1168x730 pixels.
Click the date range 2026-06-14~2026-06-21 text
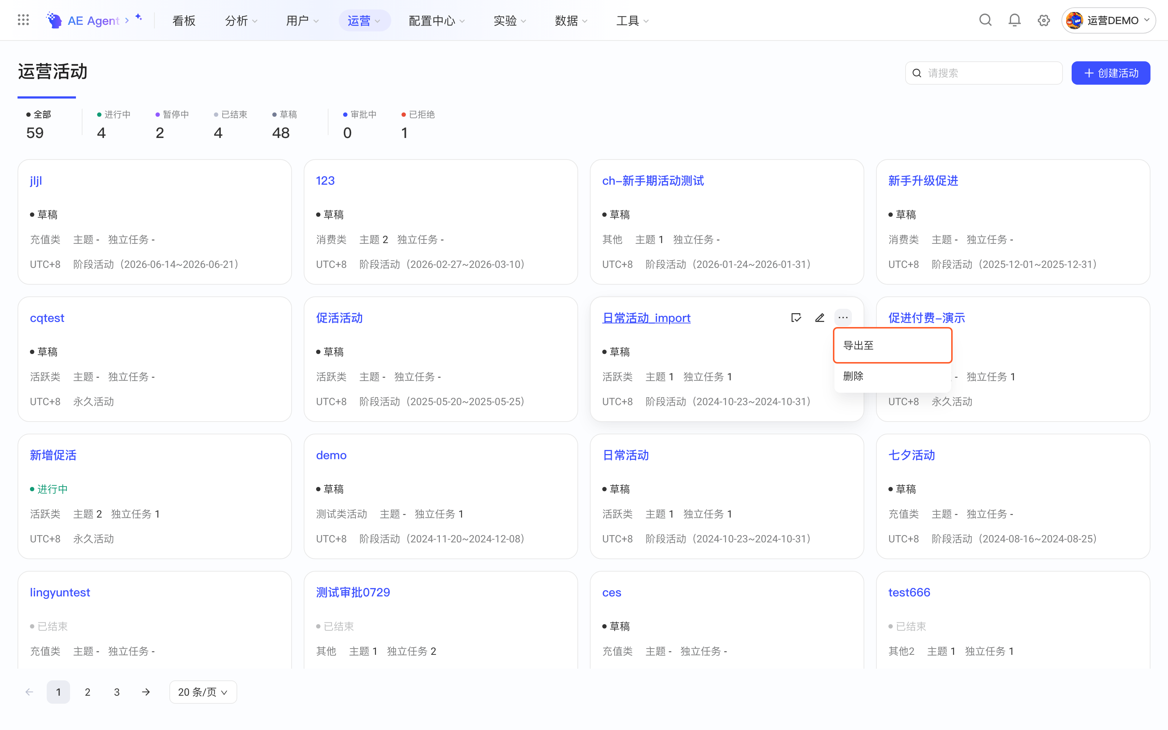(179, 264)
